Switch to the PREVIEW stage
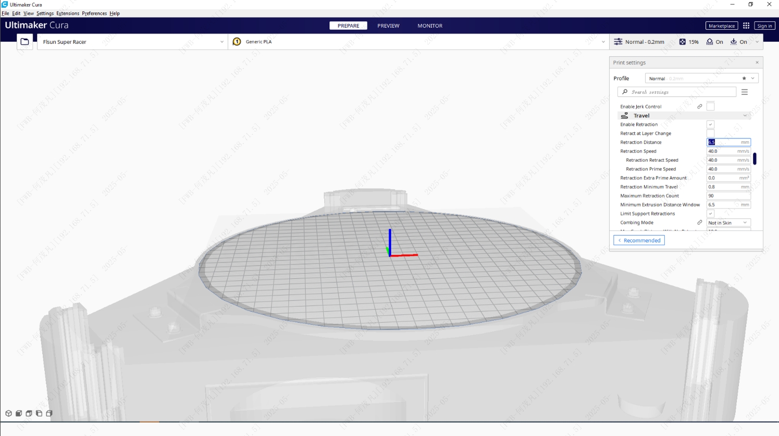This screenshot has height=436, width=779. (x=388, y=25)
